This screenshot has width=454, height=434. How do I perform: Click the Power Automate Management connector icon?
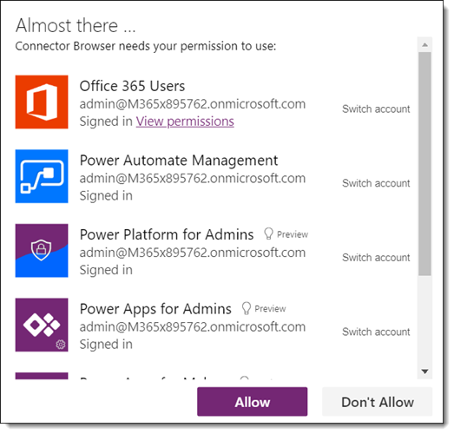(x=42, y=176)
